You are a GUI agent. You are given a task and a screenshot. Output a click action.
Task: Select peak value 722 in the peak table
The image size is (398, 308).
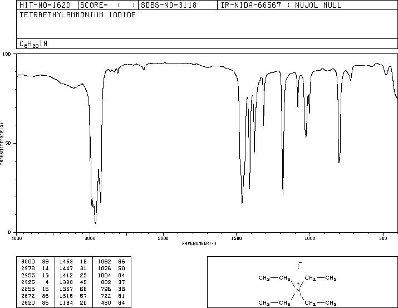click(106, 296)
